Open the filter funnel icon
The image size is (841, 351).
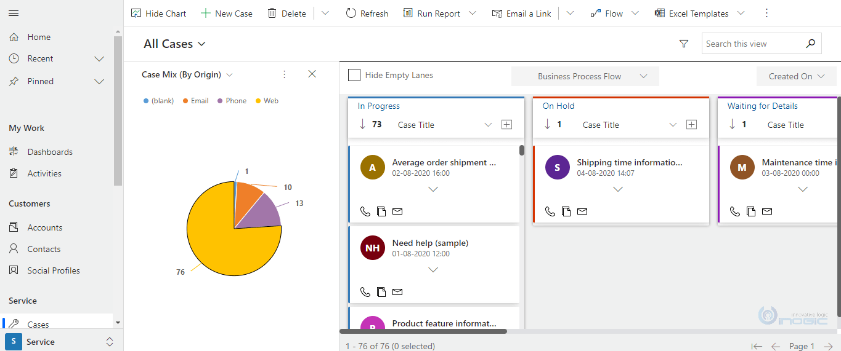(x=683, y=44)
